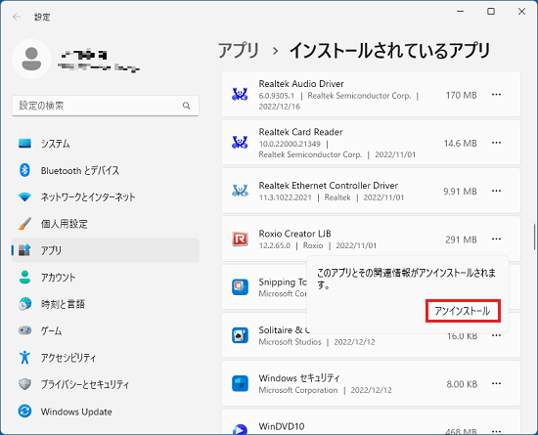Click the gamepad icon for ゲーム

click(24, 330)
